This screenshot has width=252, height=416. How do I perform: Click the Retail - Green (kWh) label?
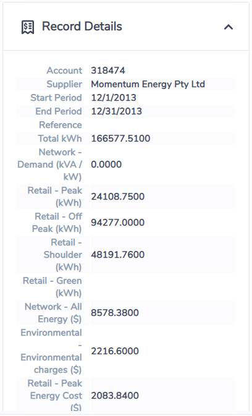coord(52,287)
